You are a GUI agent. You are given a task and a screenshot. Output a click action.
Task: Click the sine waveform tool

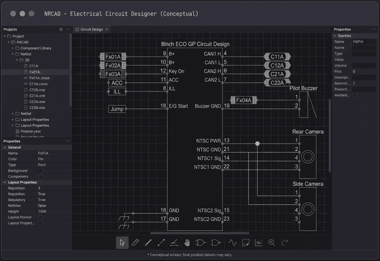click(x=233, y=243)
